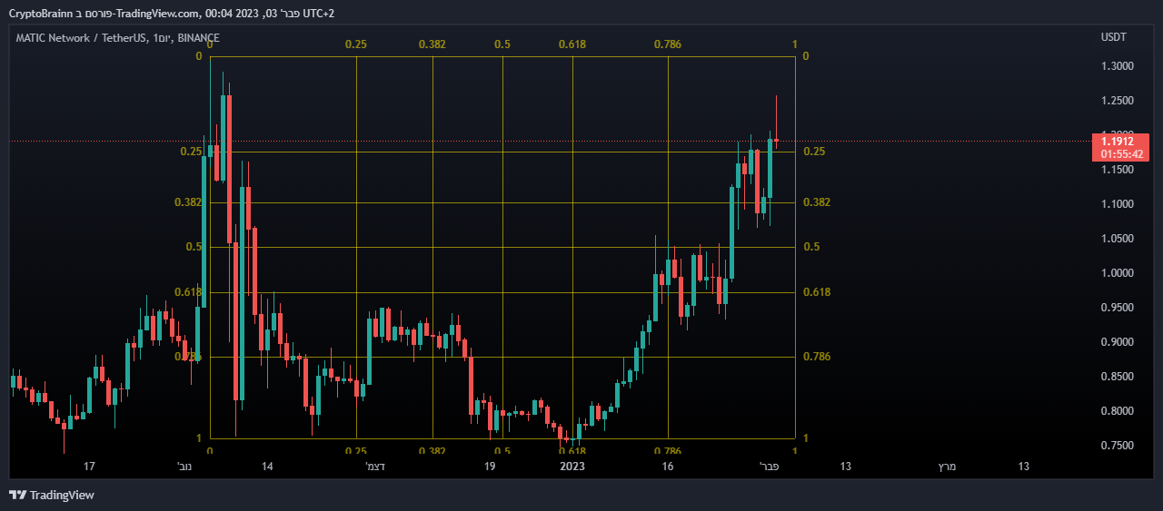Click the מרץ month label on time axis
The image size is (1163, 511).
coord(948,467)
